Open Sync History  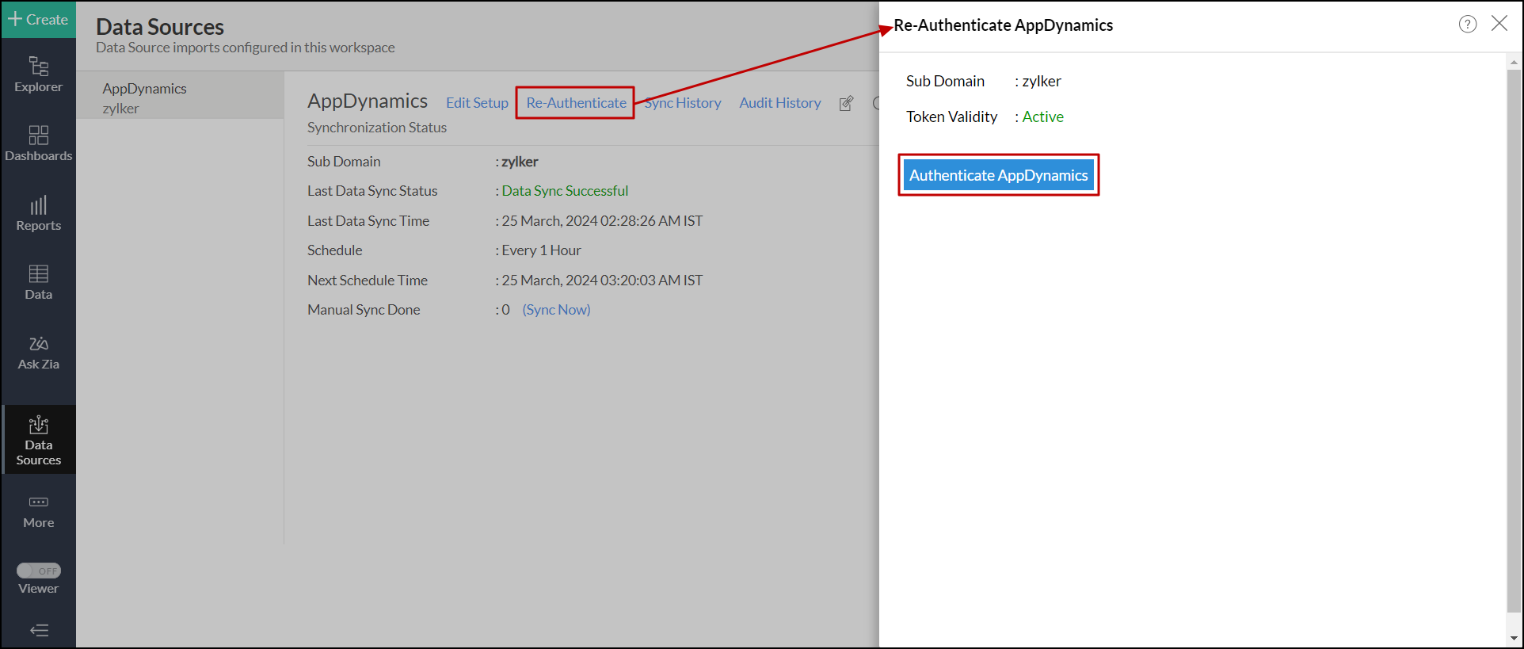(683, 103)
